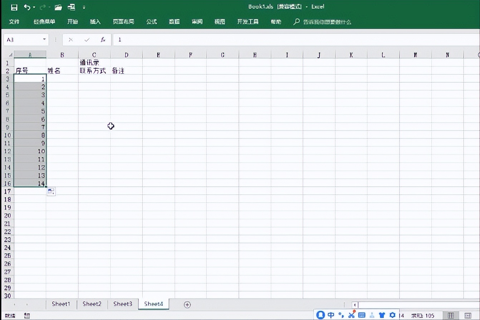Click the cell containing 序号
Screen dimensions: 480x320
30,71
